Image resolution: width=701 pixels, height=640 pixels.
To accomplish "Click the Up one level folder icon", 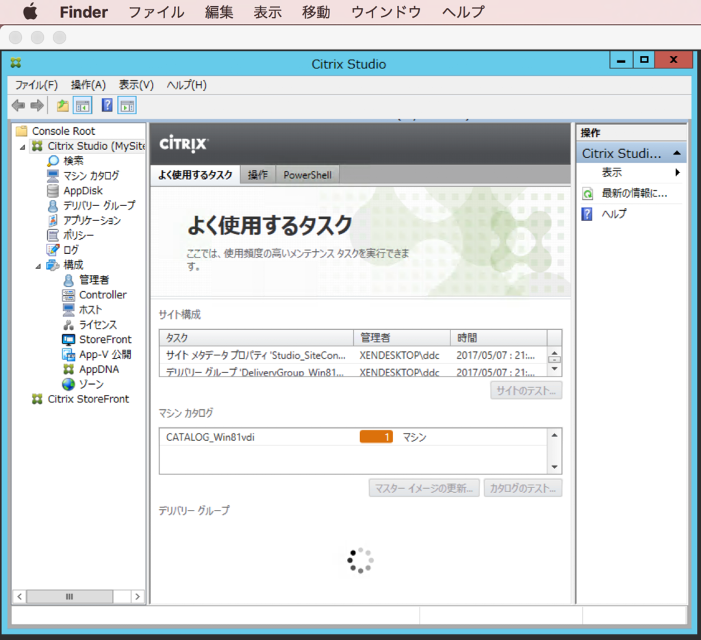I will click(62, 106).
